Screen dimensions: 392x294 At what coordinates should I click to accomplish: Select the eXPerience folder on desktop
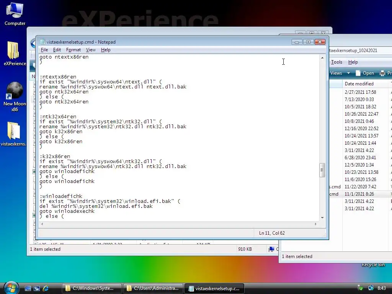click(15, 53)
